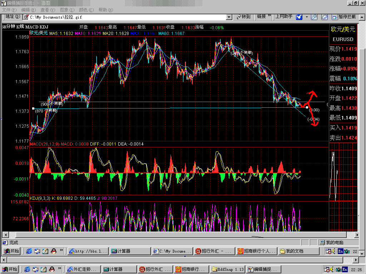Expand captured quick launch overflow chevron
This screenshot has width=366, height=274.
(61, 250)
